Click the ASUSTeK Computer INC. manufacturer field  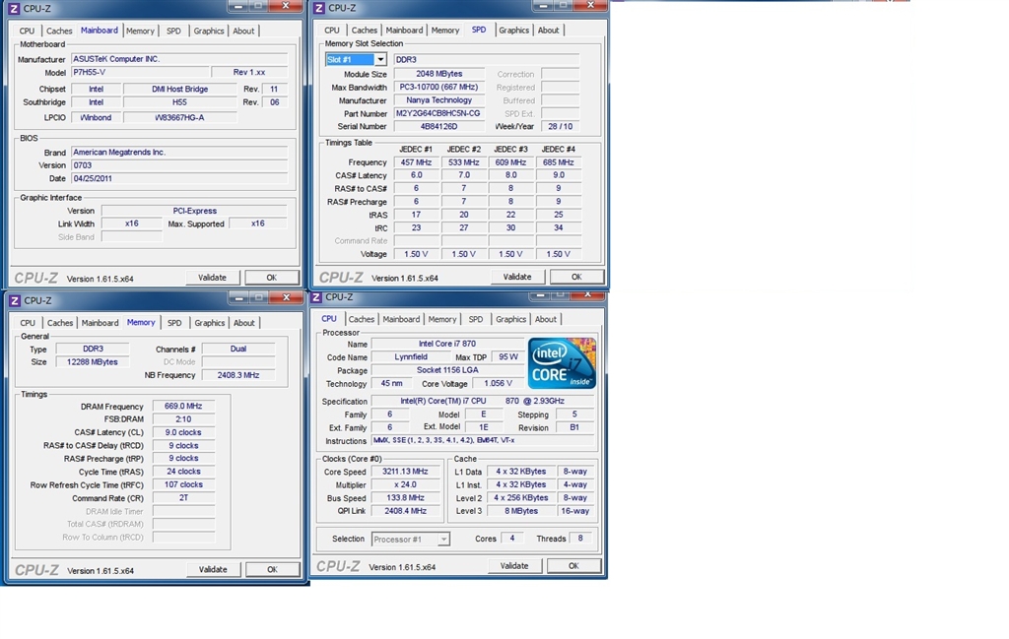(179, 59)
